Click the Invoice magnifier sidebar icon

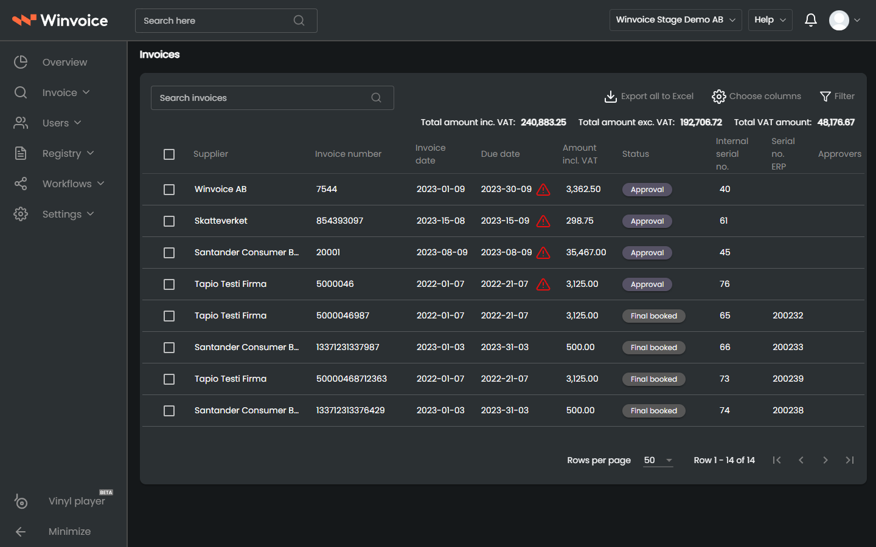click(x=21, y=92)
